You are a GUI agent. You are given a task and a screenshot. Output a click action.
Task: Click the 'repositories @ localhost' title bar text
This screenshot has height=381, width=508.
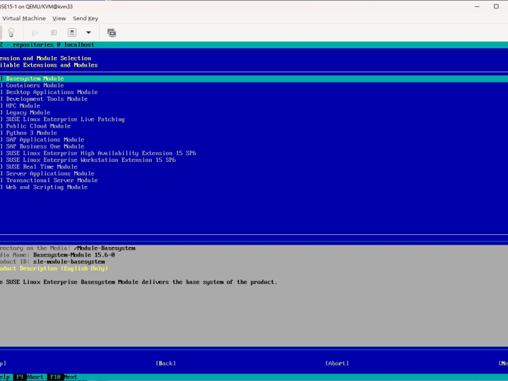[x=53, y=44]
